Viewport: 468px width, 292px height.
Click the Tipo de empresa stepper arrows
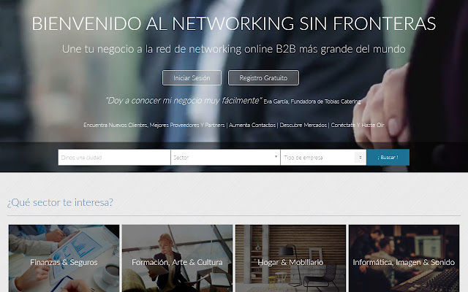pos(361,157)
